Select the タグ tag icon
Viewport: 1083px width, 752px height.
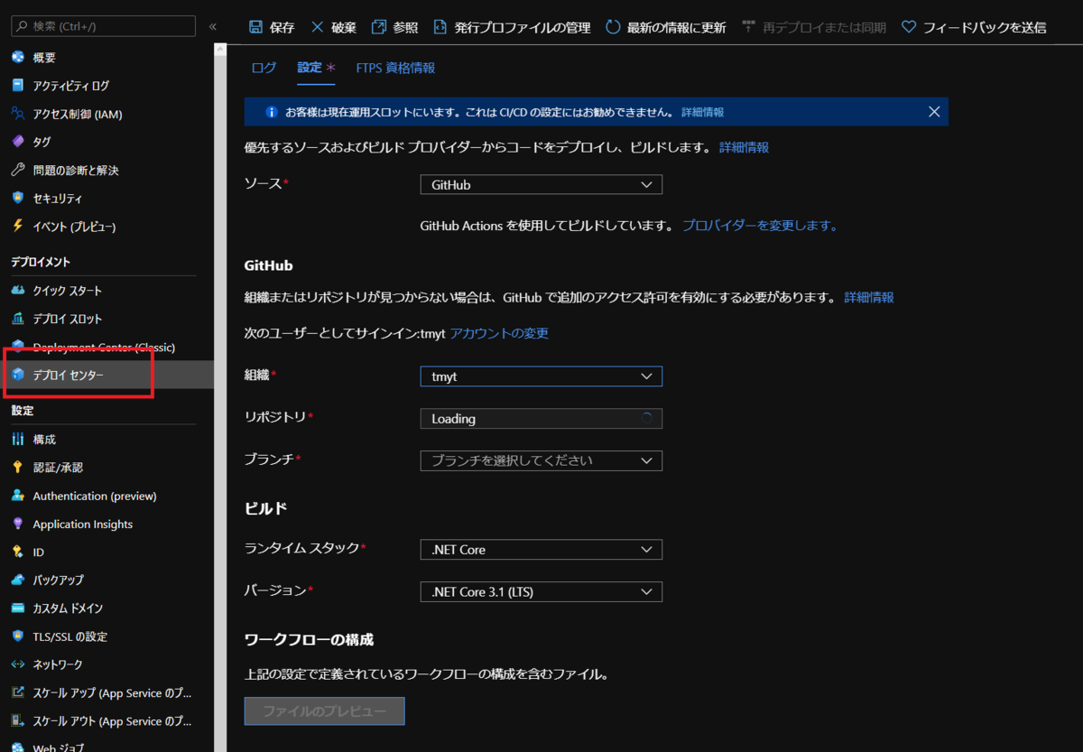click(17, 142)
